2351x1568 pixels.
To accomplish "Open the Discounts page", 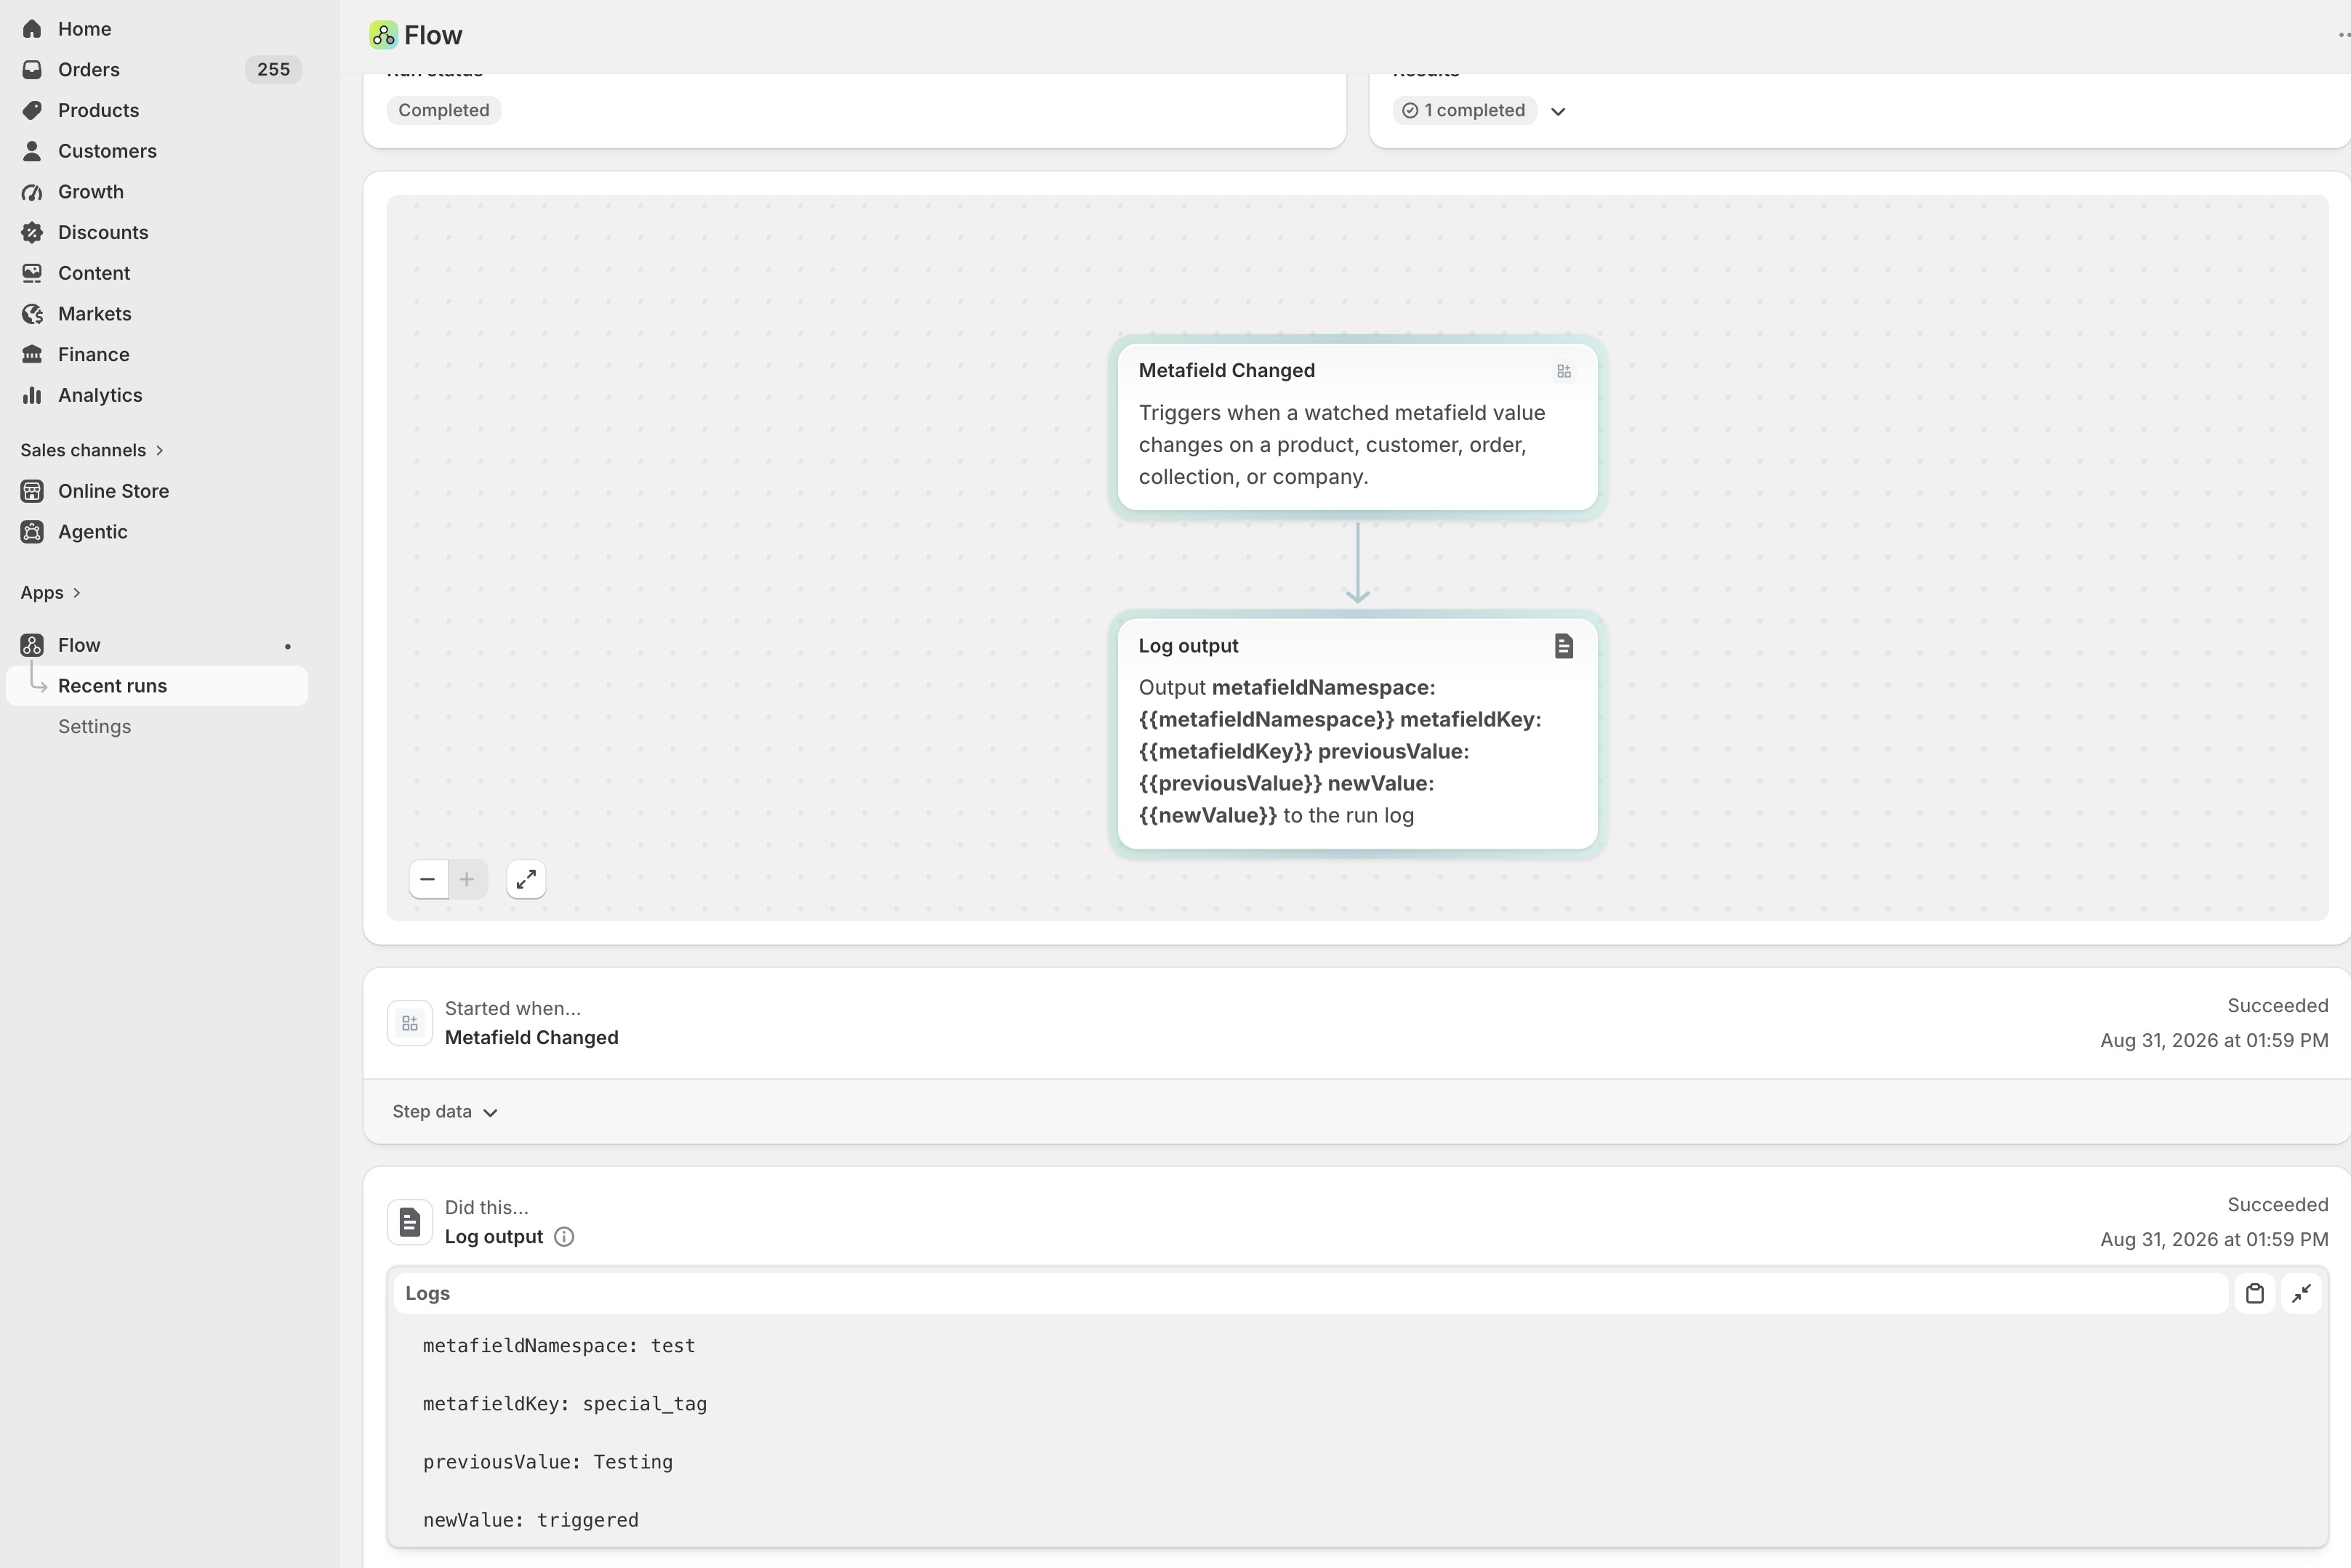I will click(x=103, y=232).
